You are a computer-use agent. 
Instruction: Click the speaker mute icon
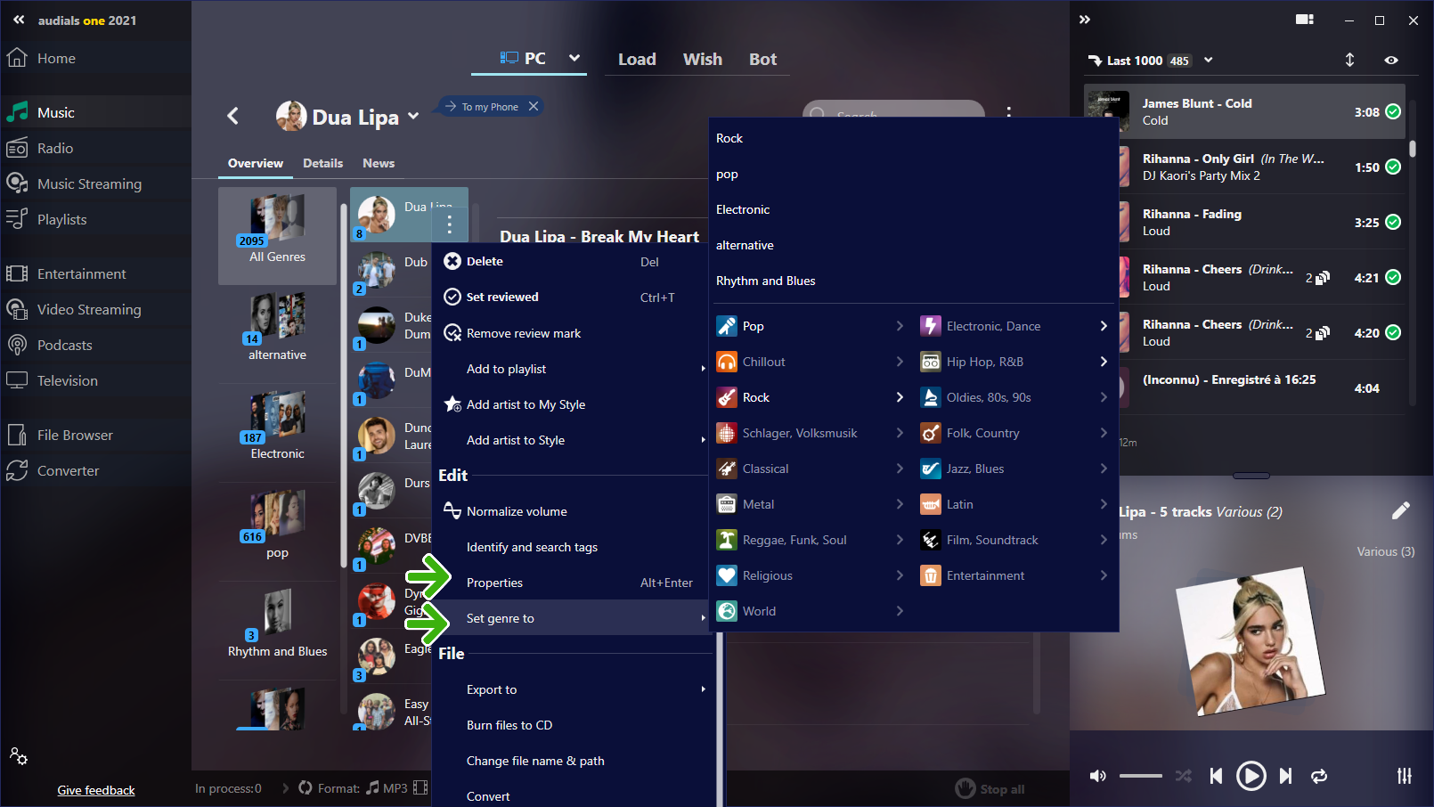1098,776
